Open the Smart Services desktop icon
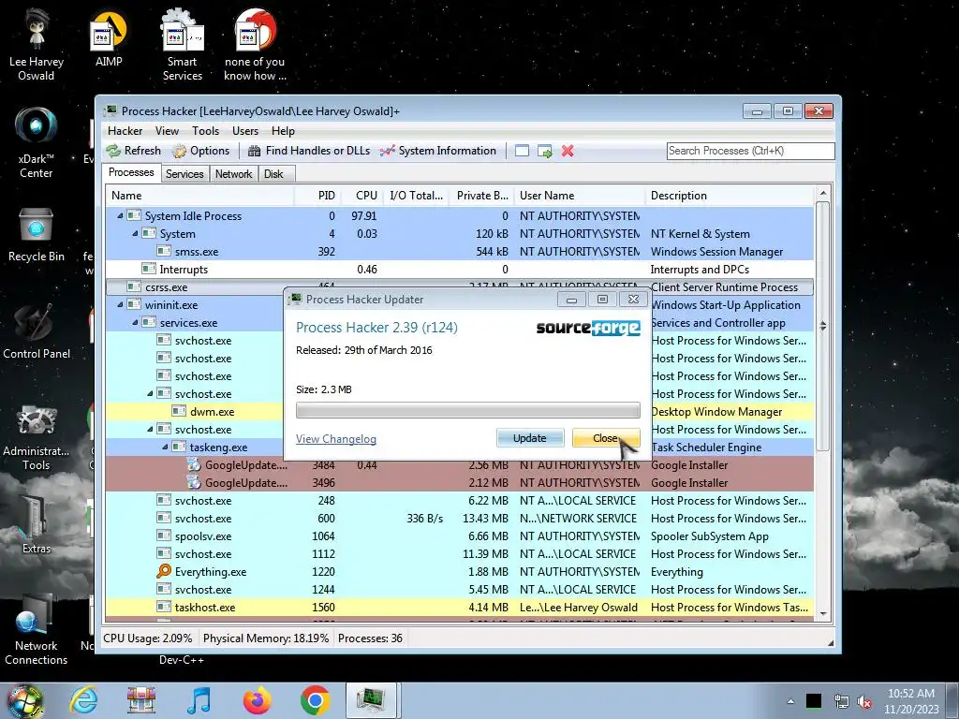 pos(183,44)
